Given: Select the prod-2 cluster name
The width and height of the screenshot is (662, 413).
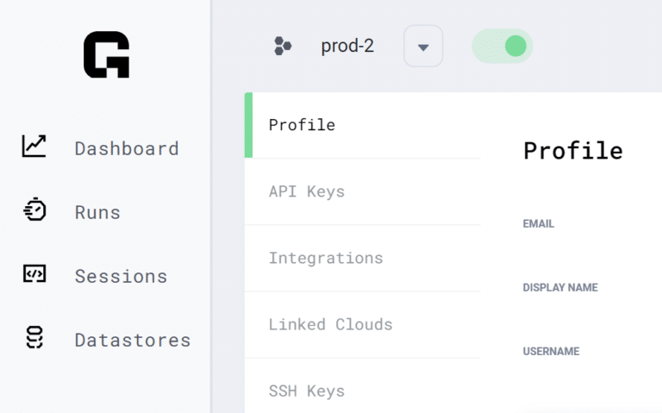Looking at the screenshot, I should [347, 46].
